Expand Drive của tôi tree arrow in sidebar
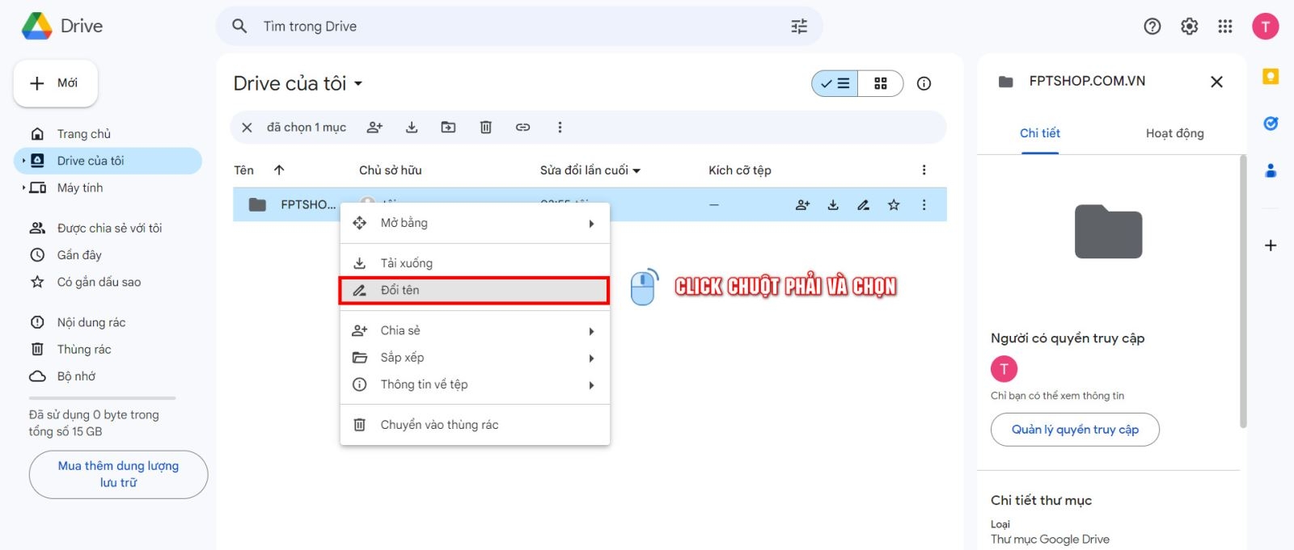1294x550 pixels. (x=23, y=161)
